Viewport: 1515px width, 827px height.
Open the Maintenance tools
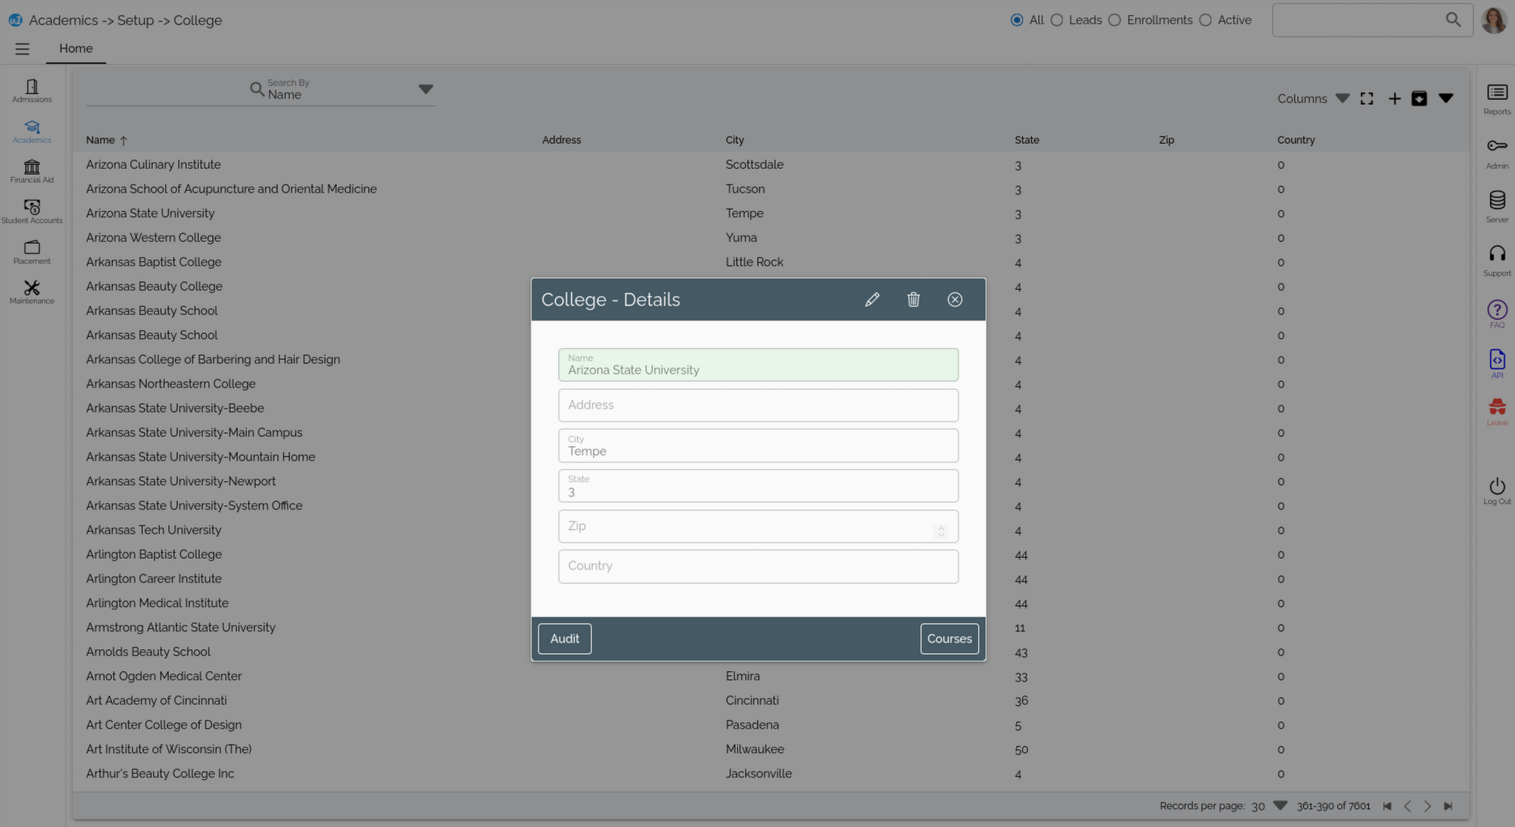[31, 292]
